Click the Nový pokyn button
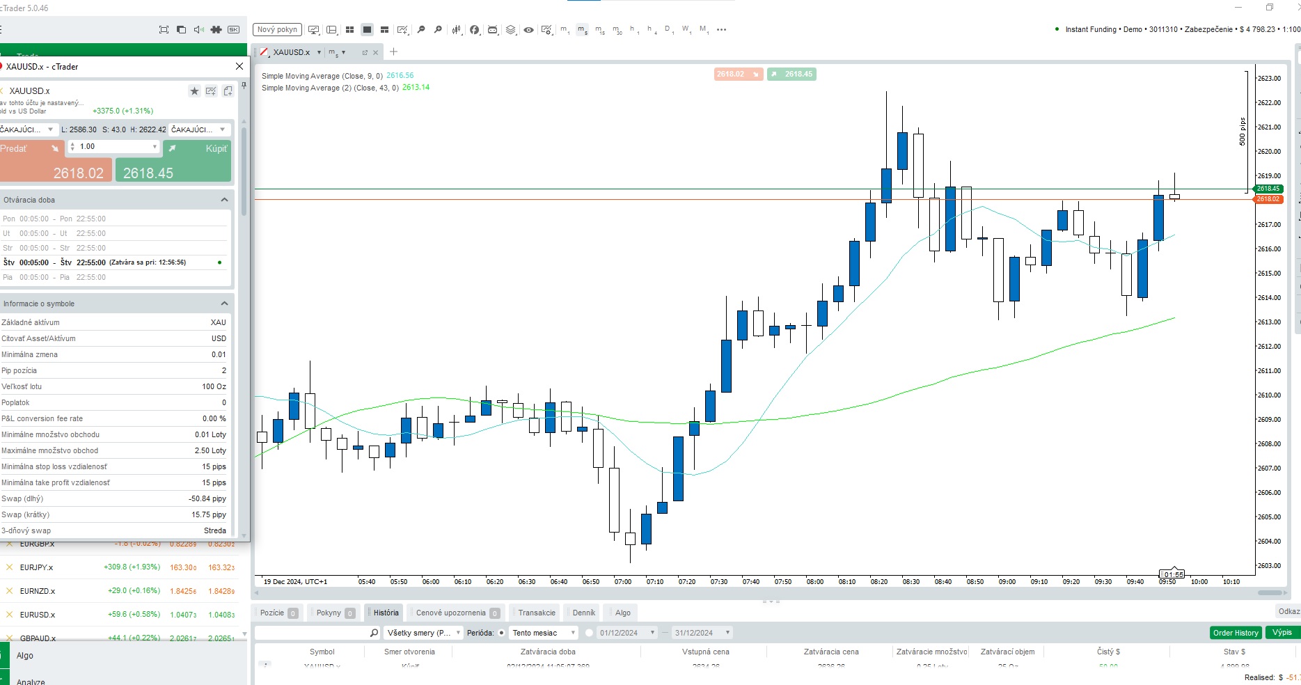Image resolution: width=1301 pixels, height=685 pixels. click(x=277, y=29)
